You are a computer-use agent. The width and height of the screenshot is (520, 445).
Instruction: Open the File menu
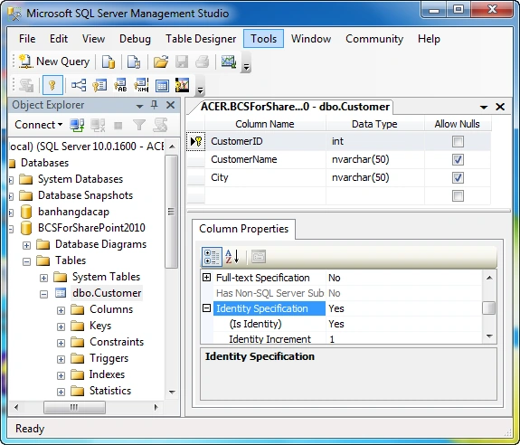point(27,39)
